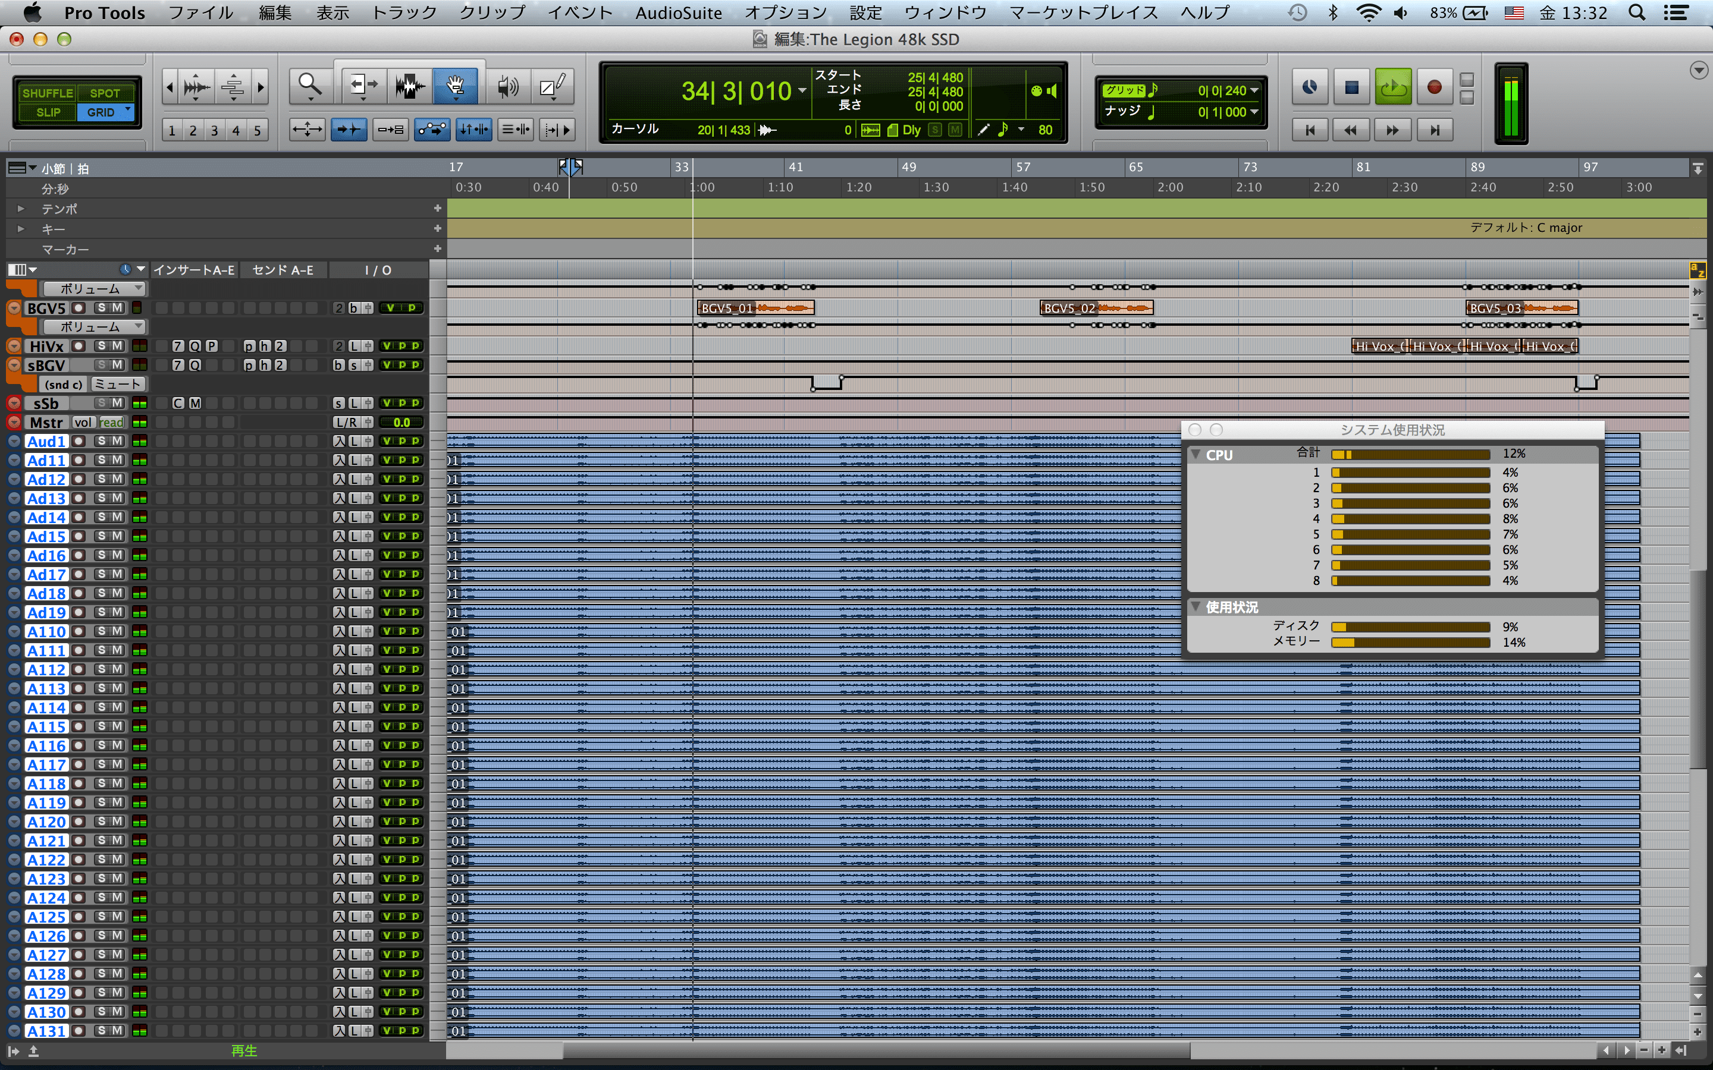Toggle Automation Follows Edit button
The width and height of the screenshot is (1713, 1070).
point(432,130)
